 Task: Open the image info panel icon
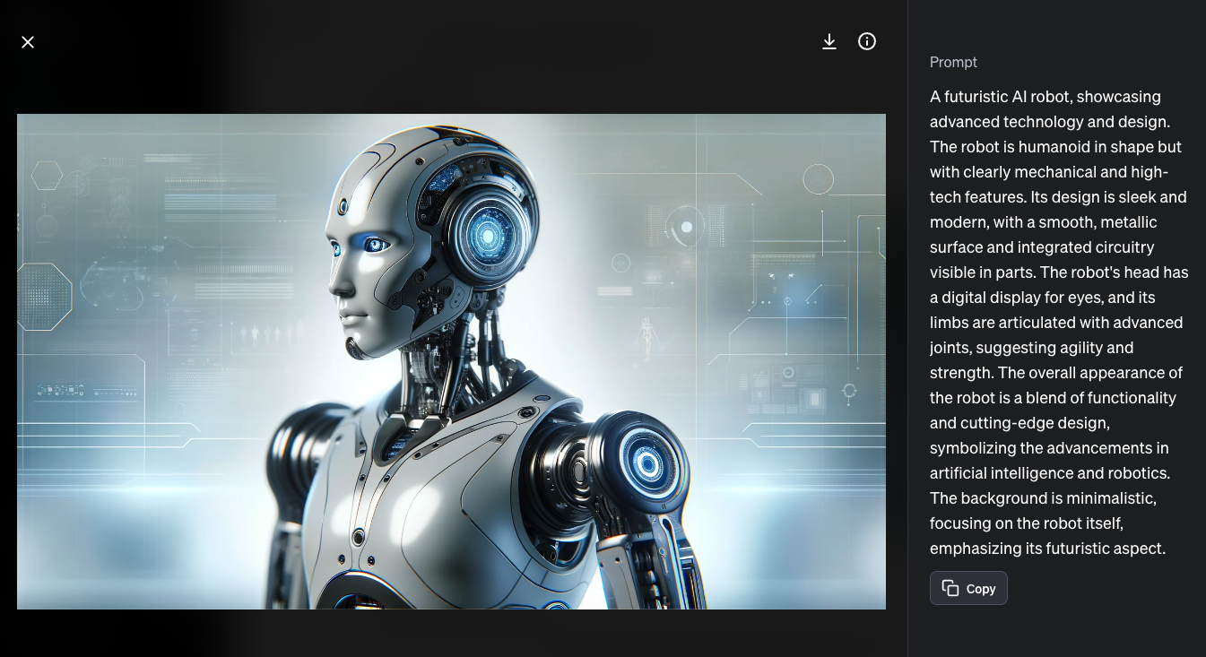[x=867, y=41]
